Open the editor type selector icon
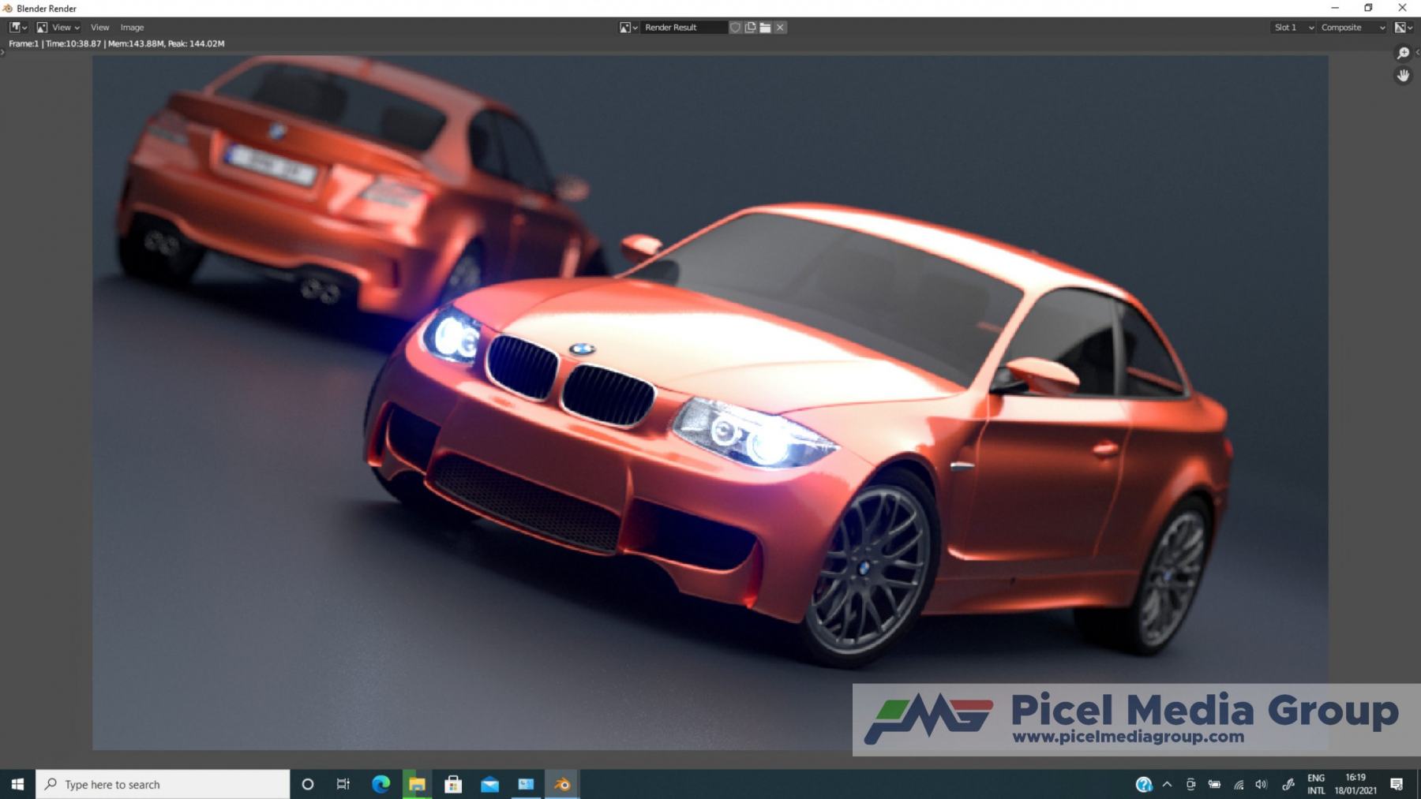This screenshot has height=799, width=1421. click(x=18, y=28)
